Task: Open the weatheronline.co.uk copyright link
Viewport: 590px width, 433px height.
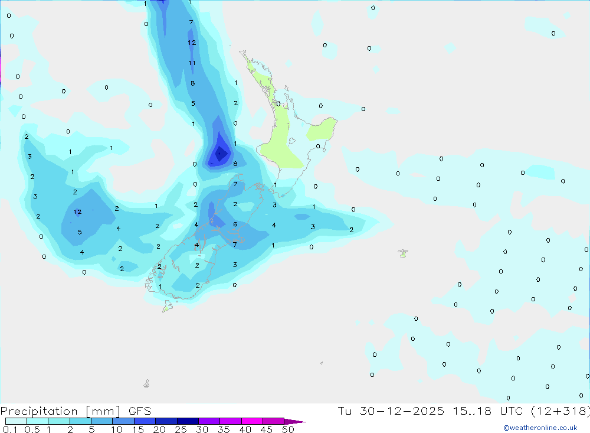Action: [x=540, y=428]
